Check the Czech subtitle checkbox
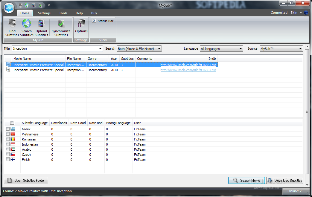 [7, 154]
